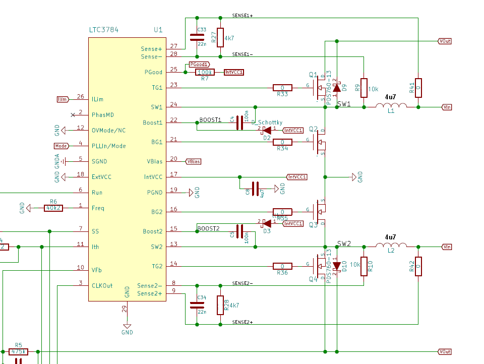484x364 pixels.
Task: Select the 0 ohm resistor R36
Action: coord(282,266)
